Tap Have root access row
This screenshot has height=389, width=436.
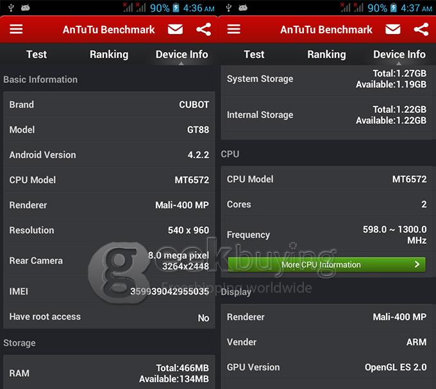109,316
